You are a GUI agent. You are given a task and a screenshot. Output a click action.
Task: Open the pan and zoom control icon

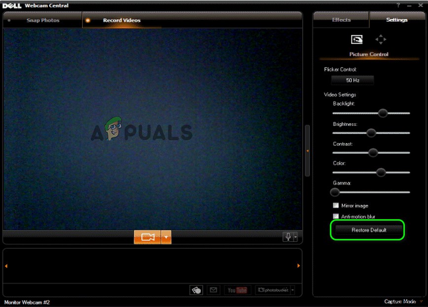pyautogui.click(x=381, y=39)
